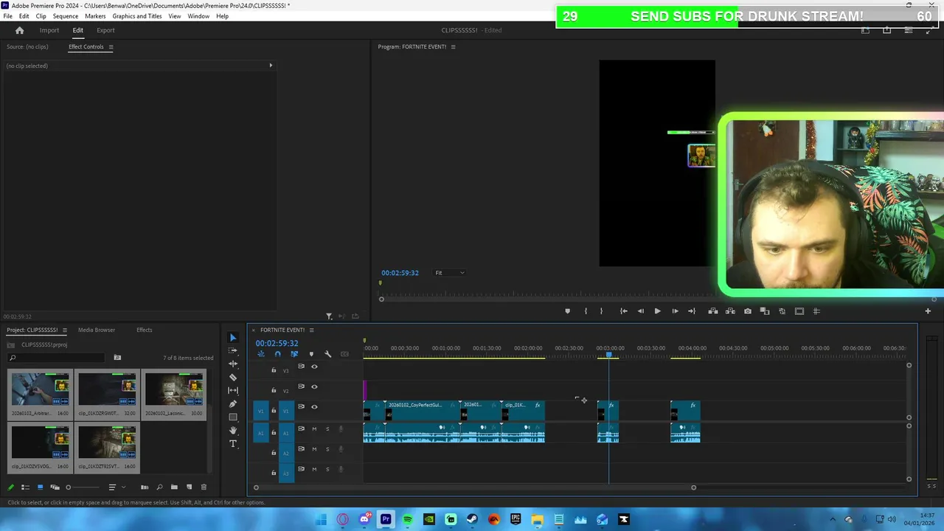Screen dimensions: 944x531
Task: Select the Selection tool arrow
Action: point(233,338)
